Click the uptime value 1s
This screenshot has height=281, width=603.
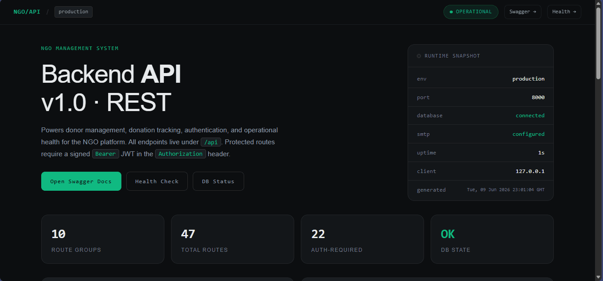[x=541, y=153]
